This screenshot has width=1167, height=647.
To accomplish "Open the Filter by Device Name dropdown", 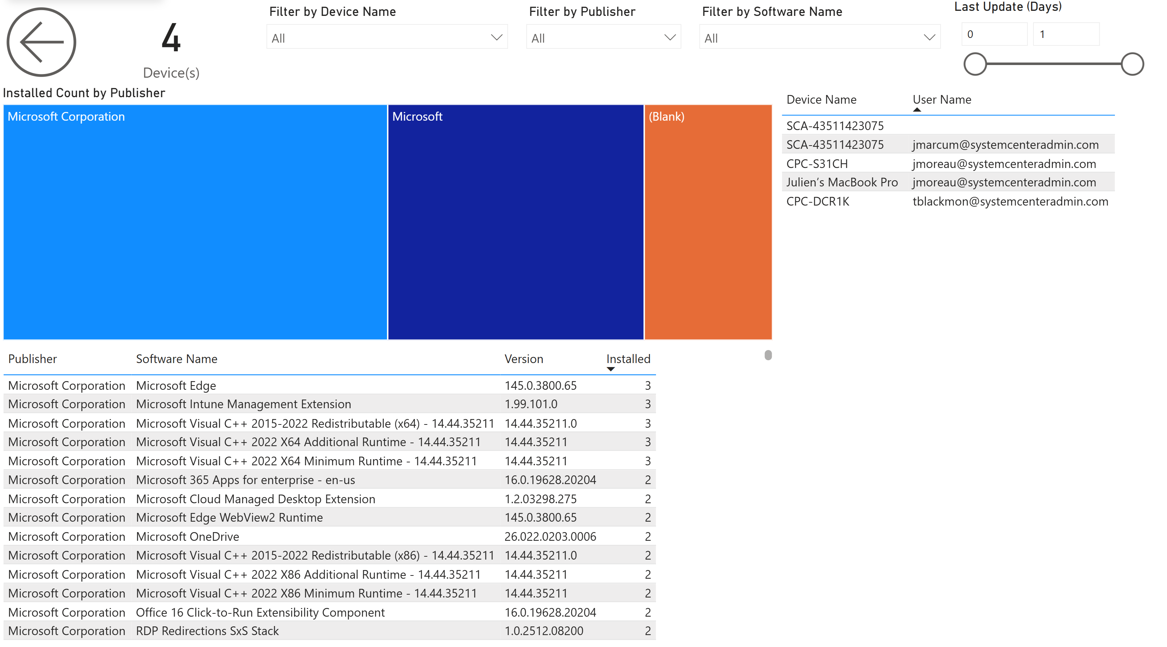I will click(x=387, y=37).
